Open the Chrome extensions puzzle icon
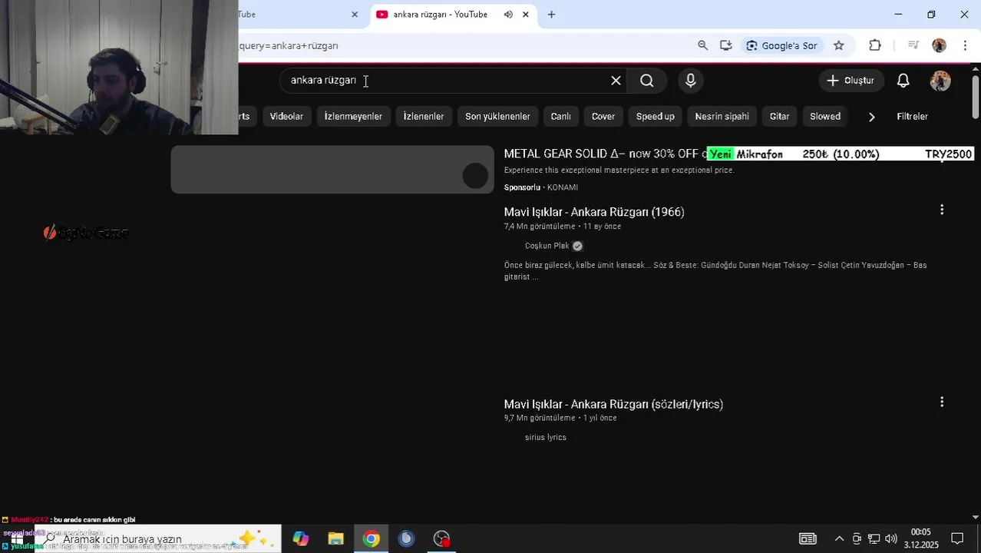The height and width of the screenshot is (553, 981). pyautogui.click(x=875, y=45)
